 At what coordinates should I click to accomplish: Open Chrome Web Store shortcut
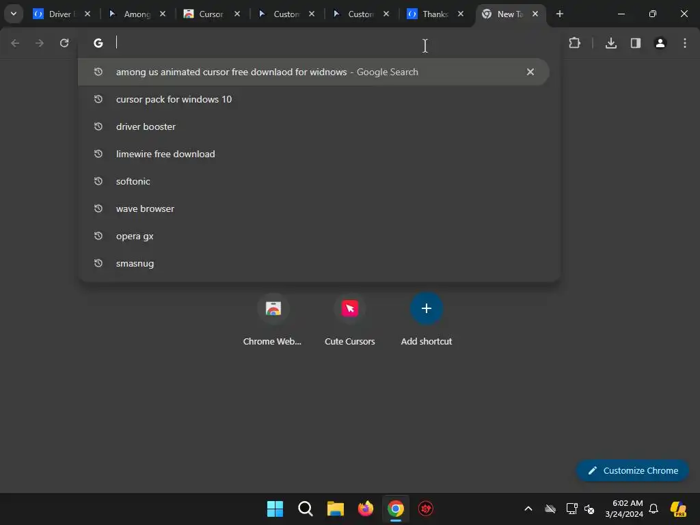click(272, 320)
